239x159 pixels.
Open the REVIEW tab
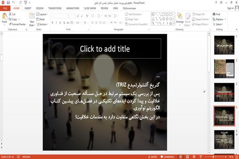pos(104,8)
